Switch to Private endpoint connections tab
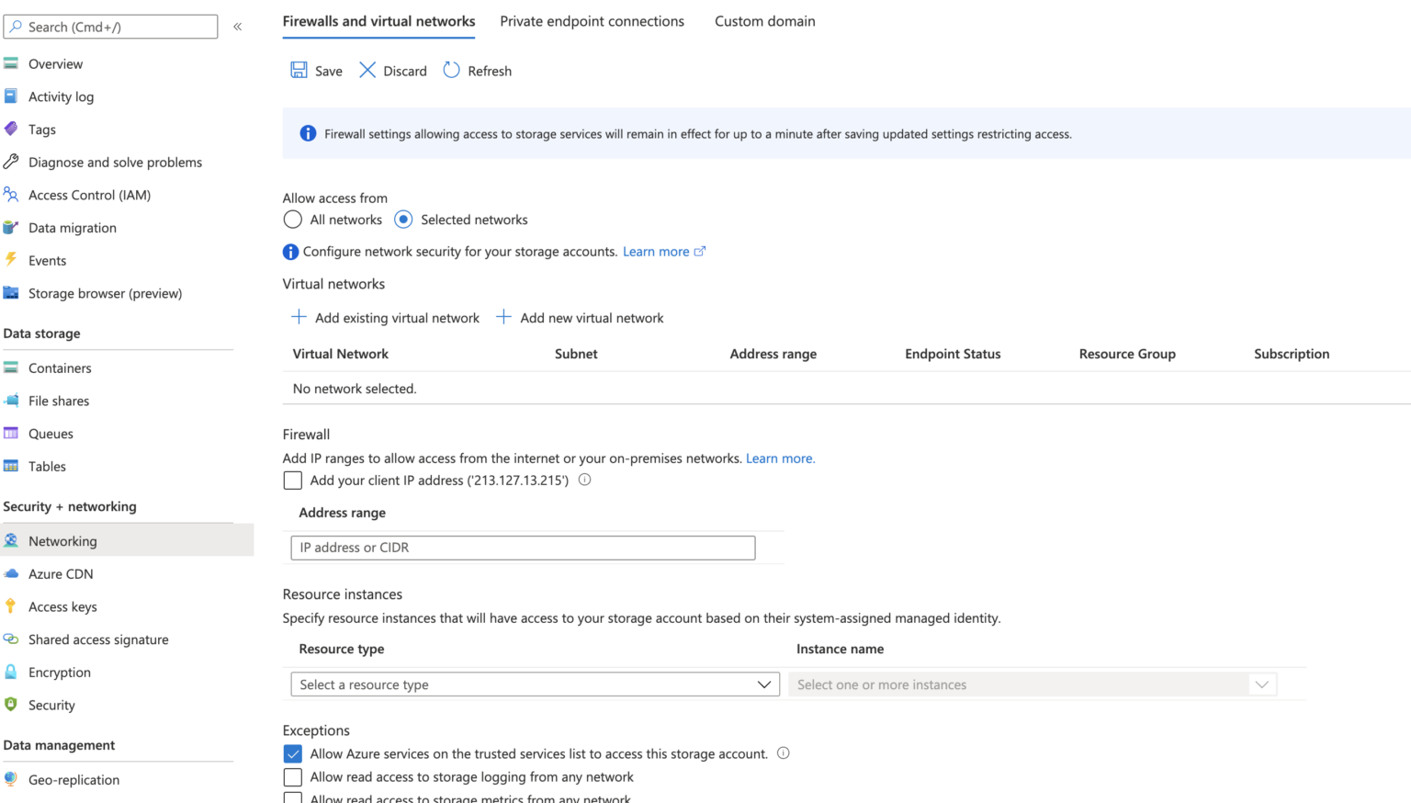The height and width of the screenshot is (803, 1411). (592, 20)
